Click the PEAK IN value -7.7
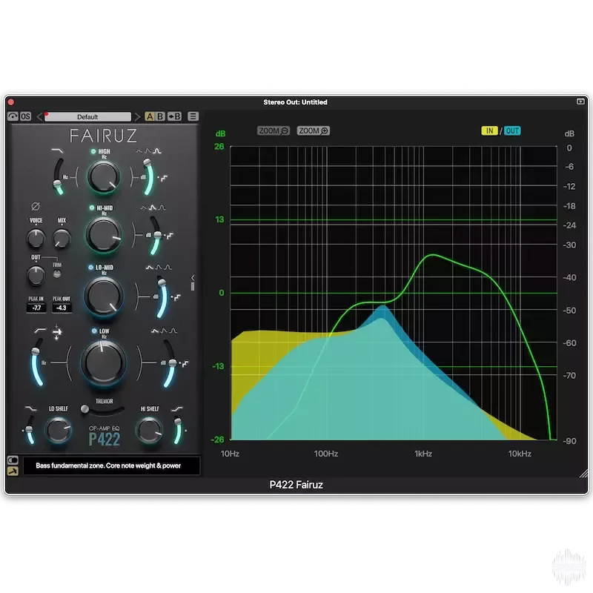Screen dimensions: 593x593 click(x=36, y=308)
